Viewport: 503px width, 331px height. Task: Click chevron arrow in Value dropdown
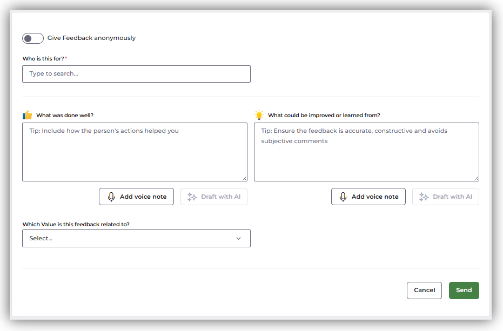239,239
